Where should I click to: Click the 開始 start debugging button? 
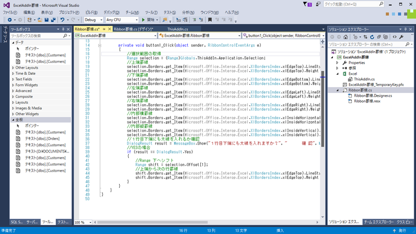150,20
